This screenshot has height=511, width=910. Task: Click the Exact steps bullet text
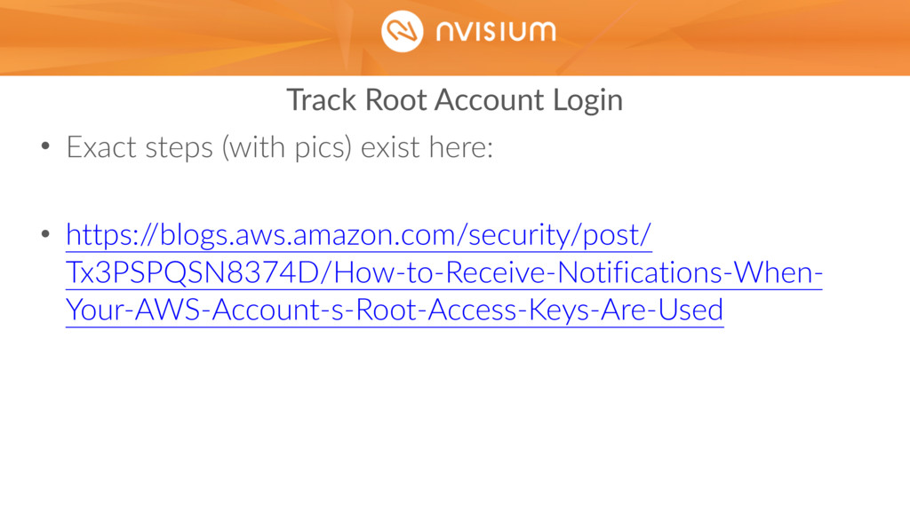pyautogui.click(x=140, y=148)
